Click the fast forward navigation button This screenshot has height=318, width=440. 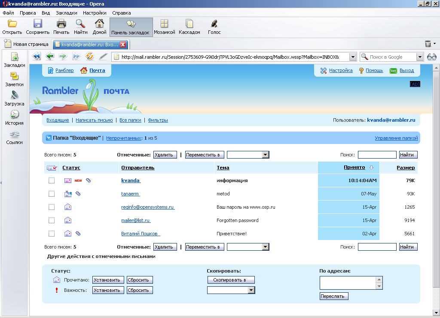pos(76,57)
